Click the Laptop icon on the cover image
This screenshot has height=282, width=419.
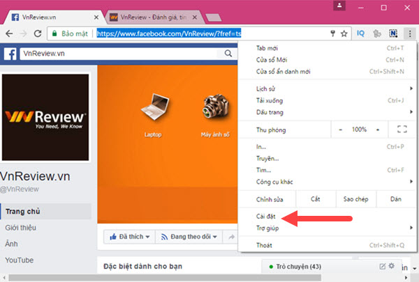[155, 108]
